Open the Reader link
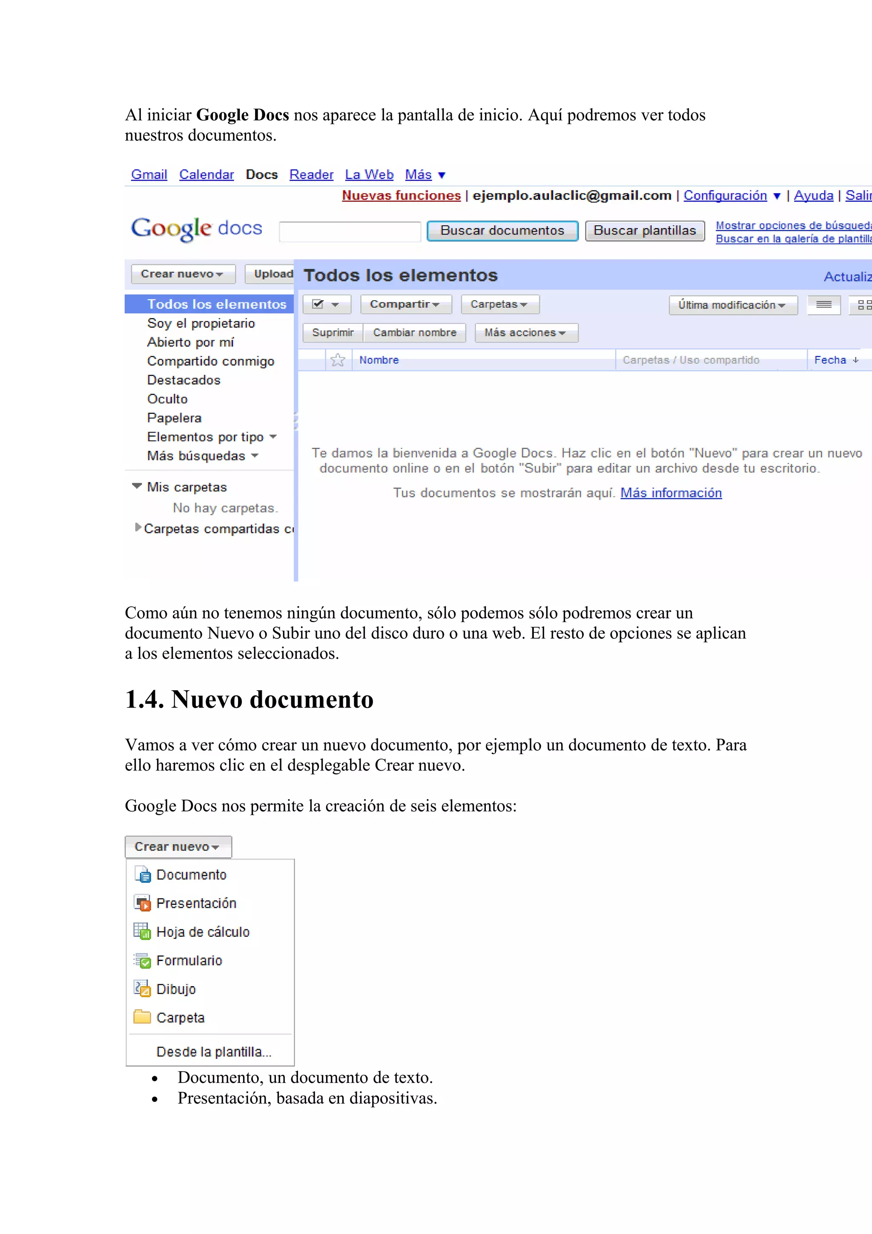Screen dimensions: 872x1234 (312, 175)
